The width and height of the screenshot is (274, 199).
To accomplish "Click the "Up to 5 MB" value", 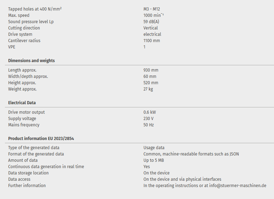I will pyautogui.click(x=154, y=160).
